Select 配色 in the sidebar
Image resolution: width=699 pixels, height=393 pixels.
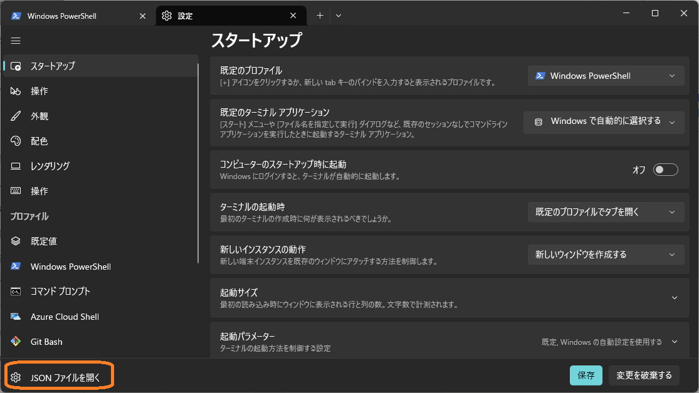point(101,141)
